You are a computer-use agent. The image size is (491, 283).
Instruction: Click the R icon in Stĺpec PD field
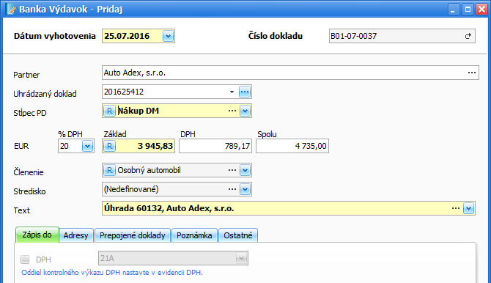(109, 111)
